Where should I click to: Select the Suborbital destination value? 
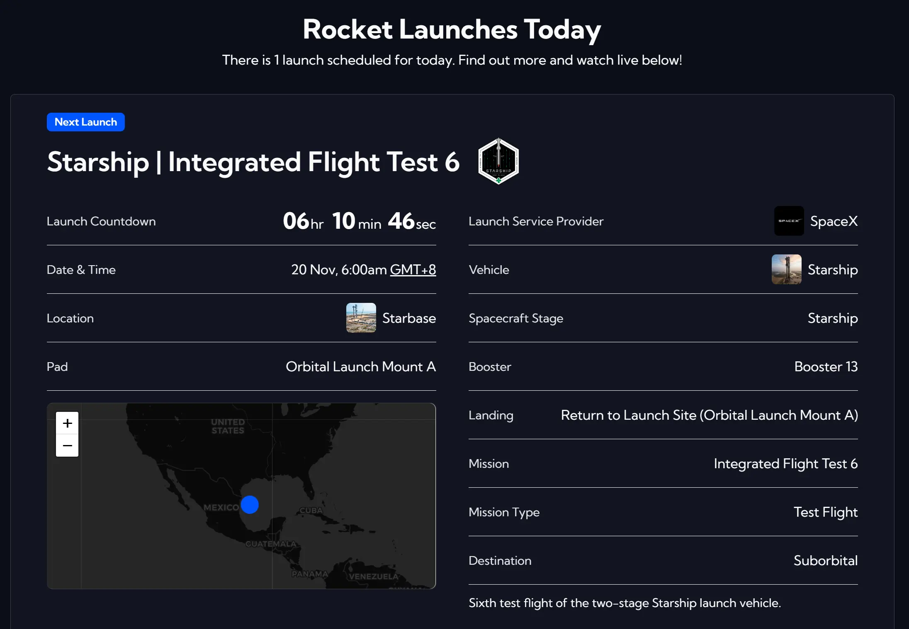point(825,561)
